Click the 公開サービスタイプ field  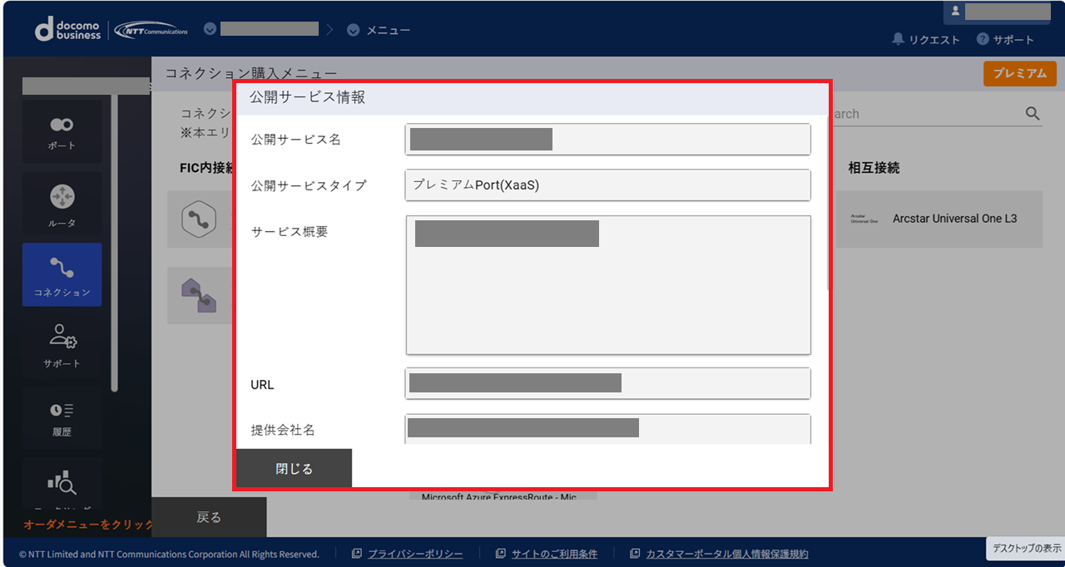pyautogui.click(x=607, y=185)
